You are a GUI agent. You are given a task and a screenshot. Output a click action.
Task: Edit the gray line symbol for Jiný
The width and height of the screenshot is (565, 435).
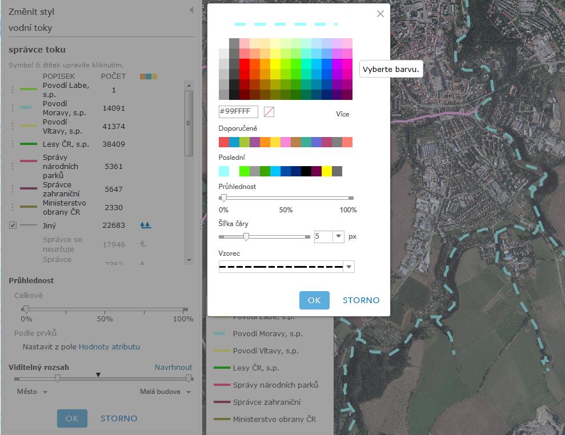[29, 225]
